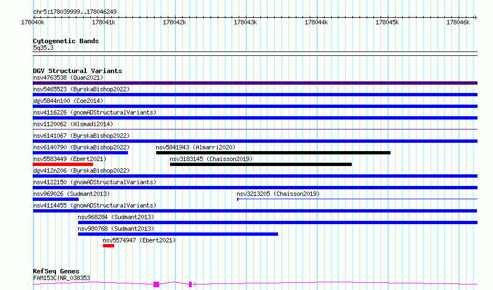Select the short blue nsv969026 bar
The height and width of the screenshot is (290, 493).
tap(55, 199)
